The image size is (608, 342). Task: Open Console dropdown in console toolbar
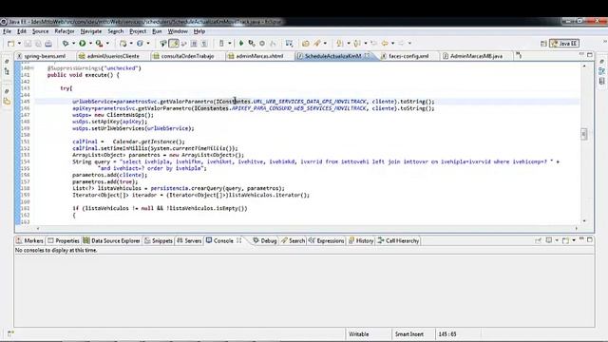[574, 240]
